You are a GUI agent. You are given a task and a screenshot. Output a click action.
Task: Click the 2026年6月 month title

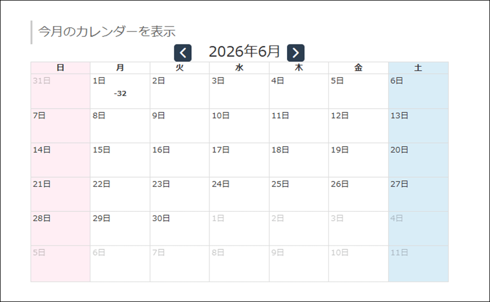click(244, 52)
